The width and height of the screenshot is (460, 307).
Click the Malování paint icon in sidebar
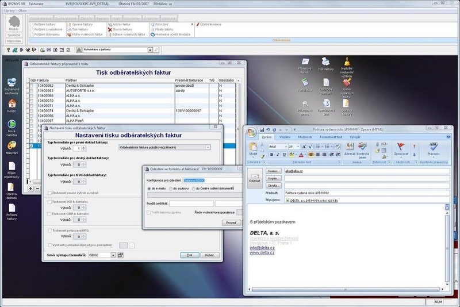pyautogui.click(x=11, y=147)
